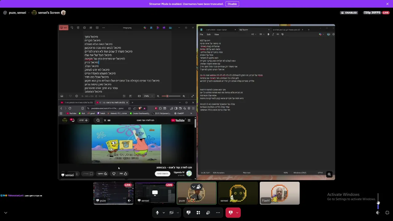
Task: Unmute puze's stream audio icon
Action: click(x=129, y=200)
